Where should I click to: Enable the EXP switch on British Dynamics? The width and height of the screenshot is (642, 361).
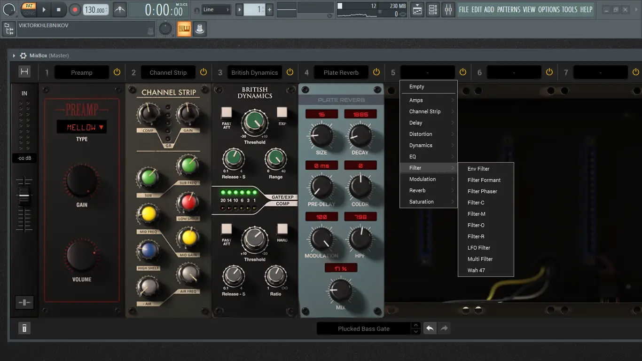tap(282, 112)
